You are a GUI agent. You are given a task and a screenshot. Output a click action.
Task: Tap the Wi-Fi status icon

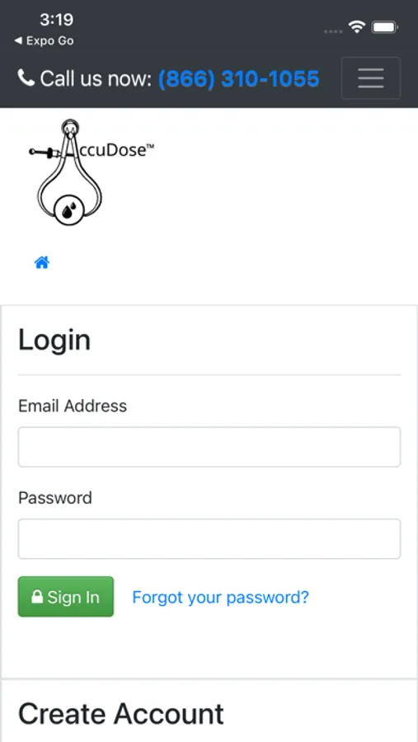point(356,27)
